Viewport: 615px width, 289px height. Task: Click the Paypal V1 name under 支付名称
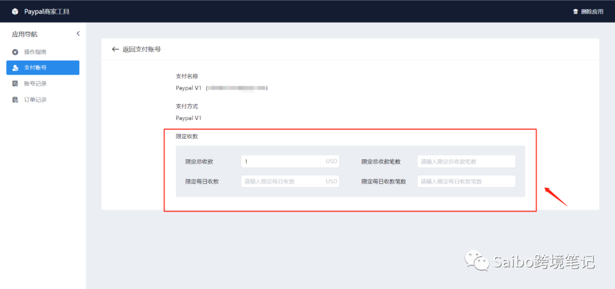coord(188,88)
